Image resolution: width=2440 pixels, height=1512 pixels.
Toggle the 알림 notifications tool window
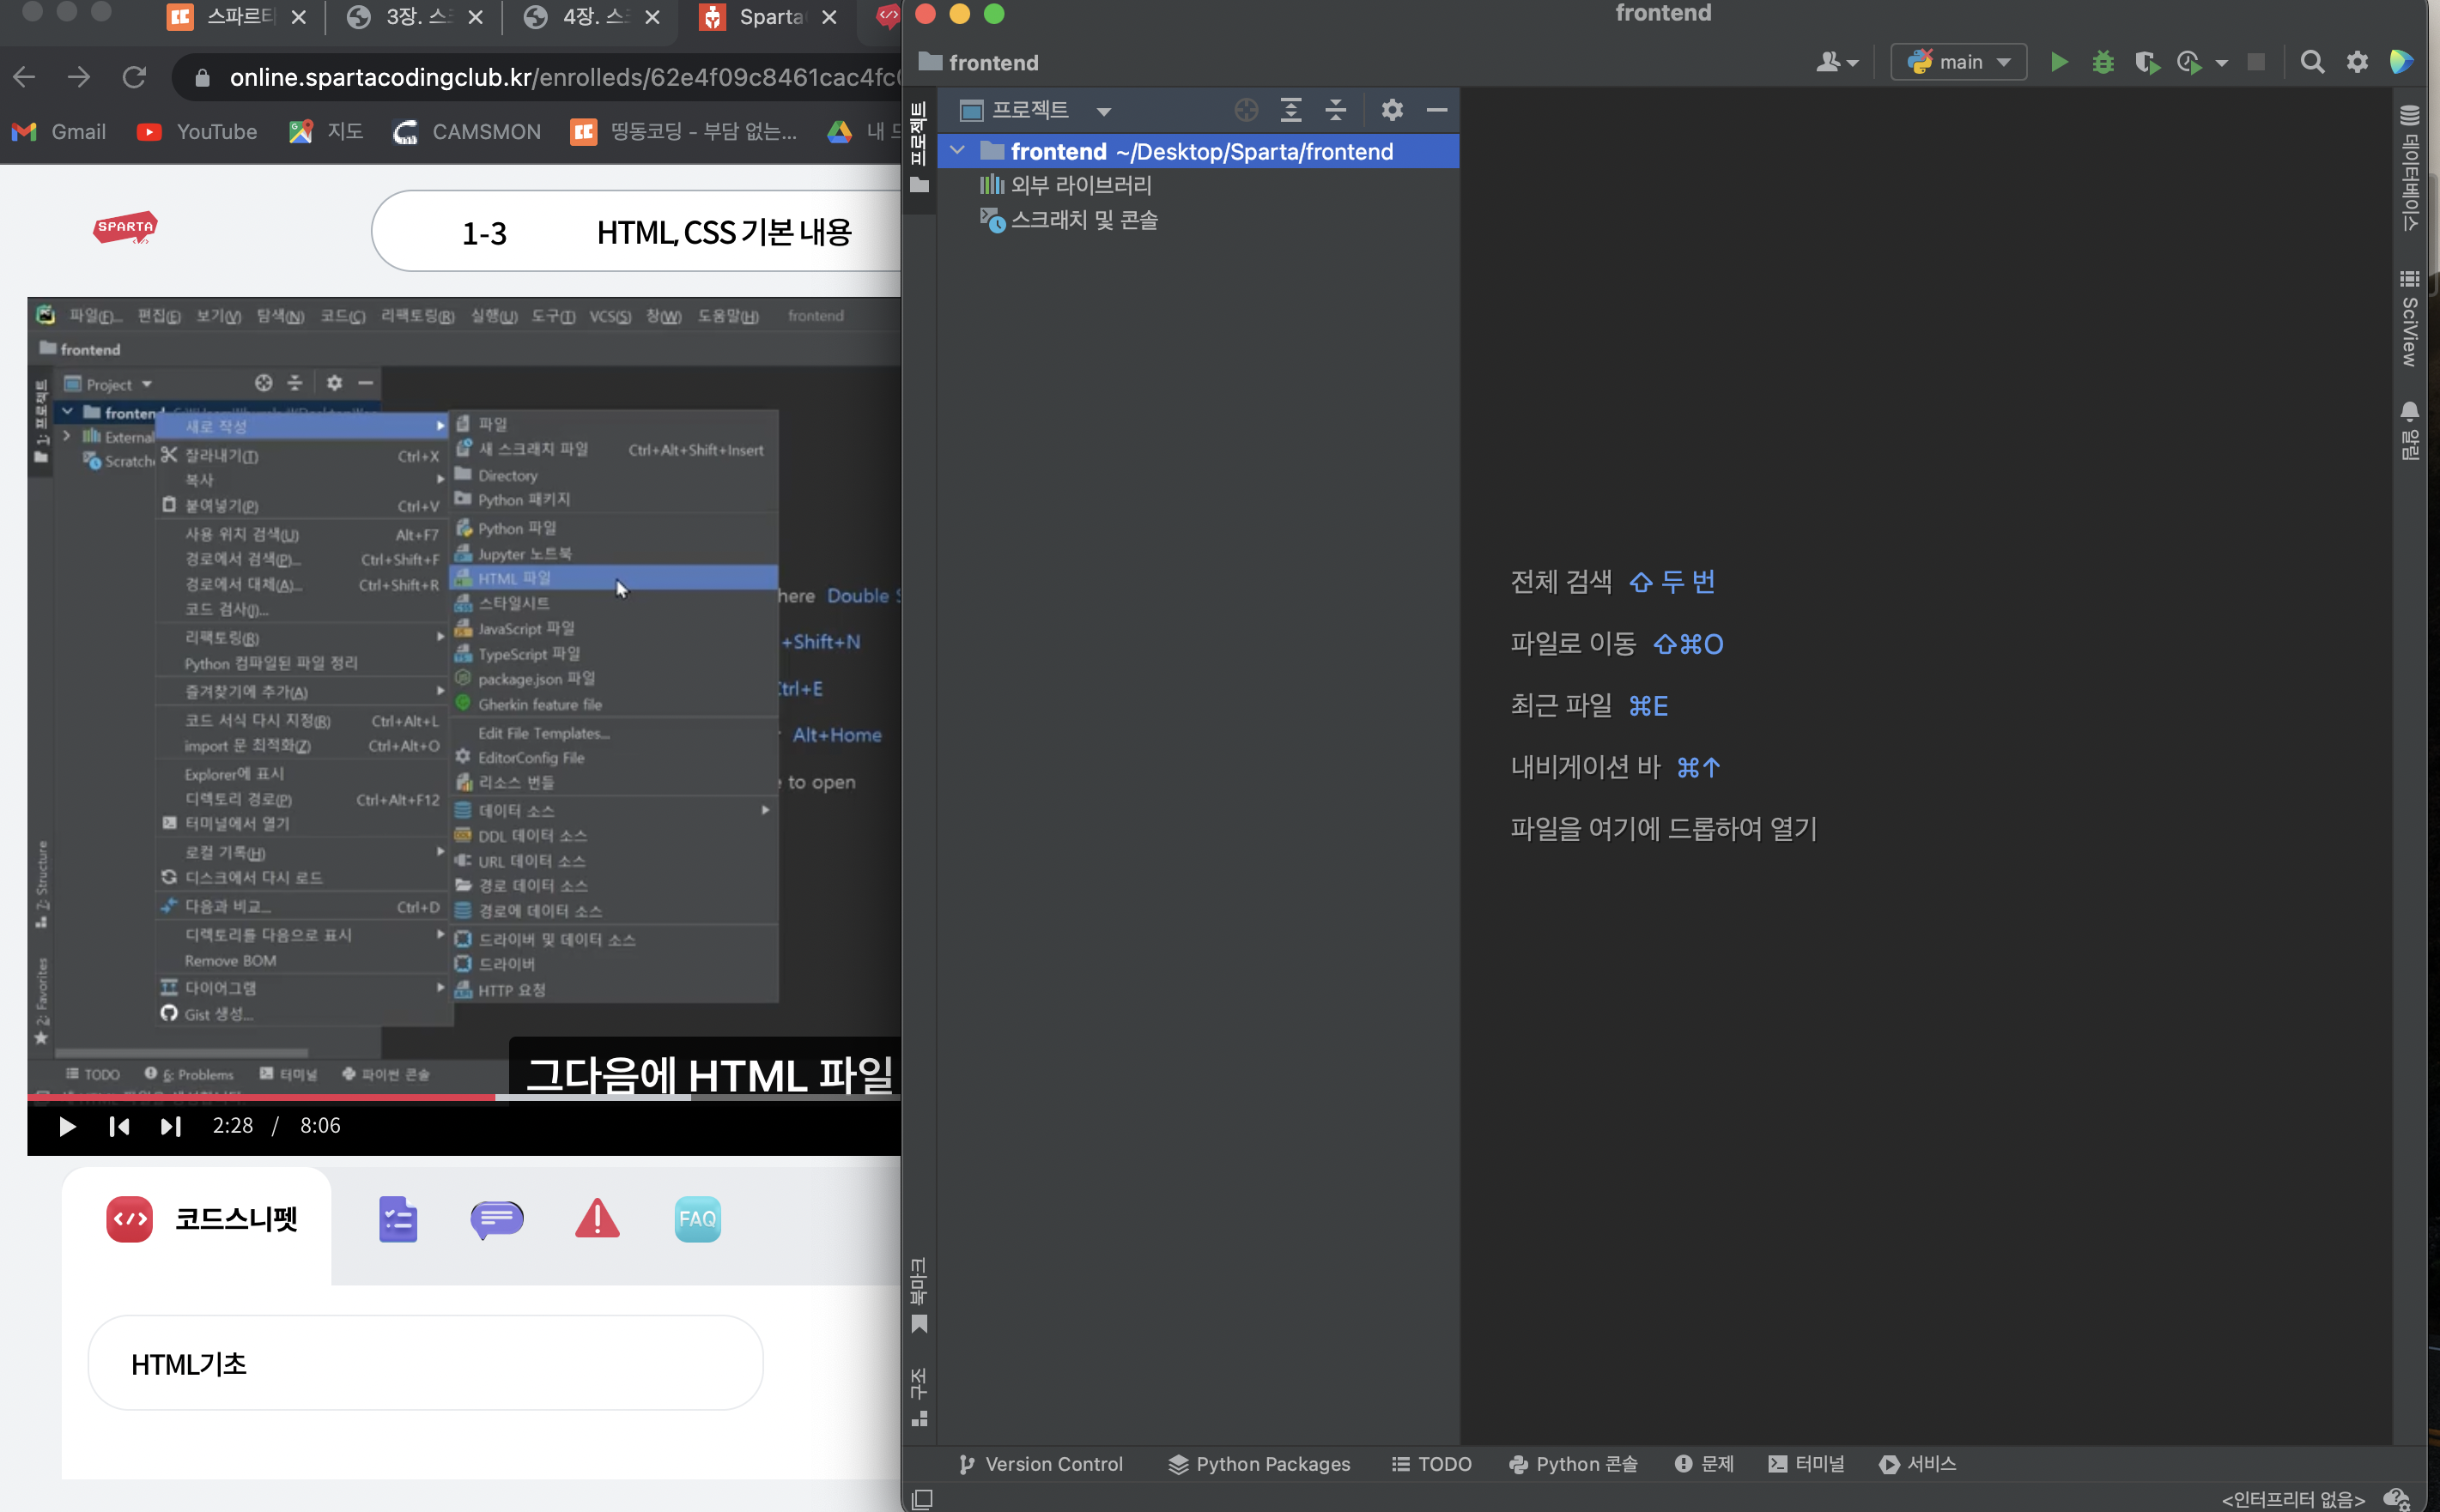click(x=2409, y=430)
